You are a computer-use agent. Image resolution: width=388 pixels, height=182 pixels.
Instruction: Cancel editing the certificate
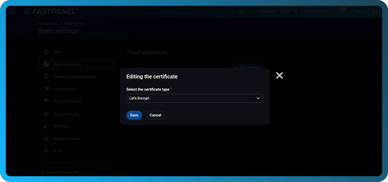click(155, 115)
